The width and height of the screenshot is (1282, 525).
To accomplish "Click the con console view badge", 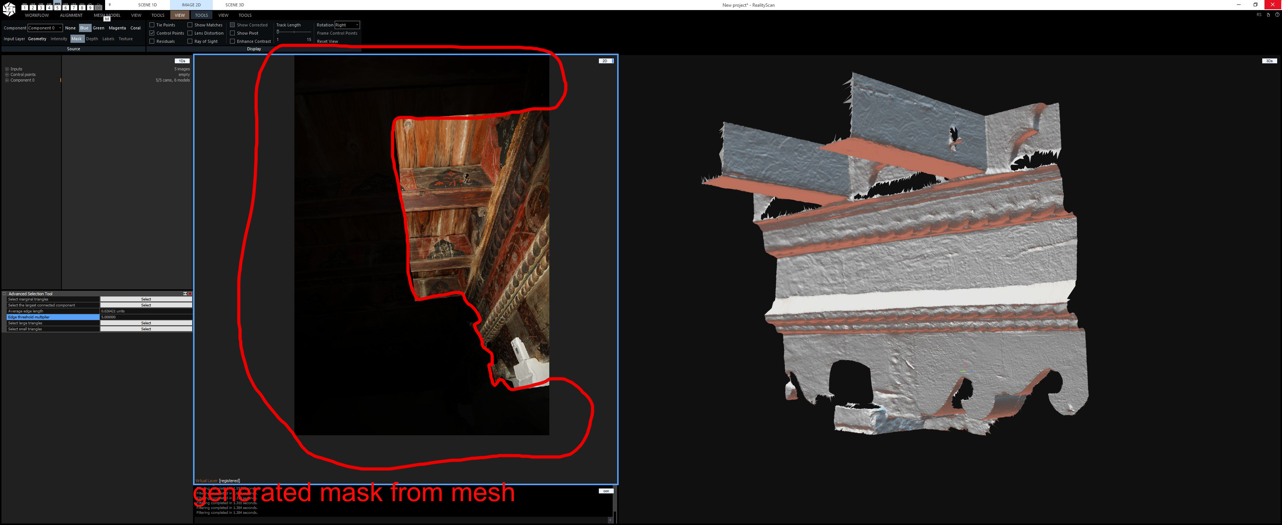I will point(606,491).
